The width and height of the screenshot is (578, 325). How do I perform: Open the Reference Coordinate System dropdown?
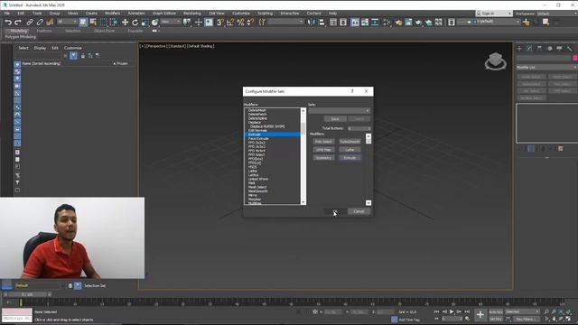[171, 22]
